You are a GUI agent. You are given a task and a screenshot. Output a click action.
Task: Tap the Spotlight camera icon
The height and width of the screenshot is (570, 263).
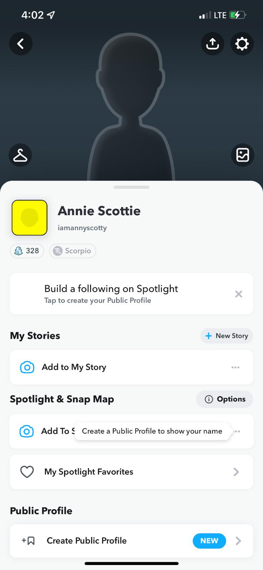(27, 431)
